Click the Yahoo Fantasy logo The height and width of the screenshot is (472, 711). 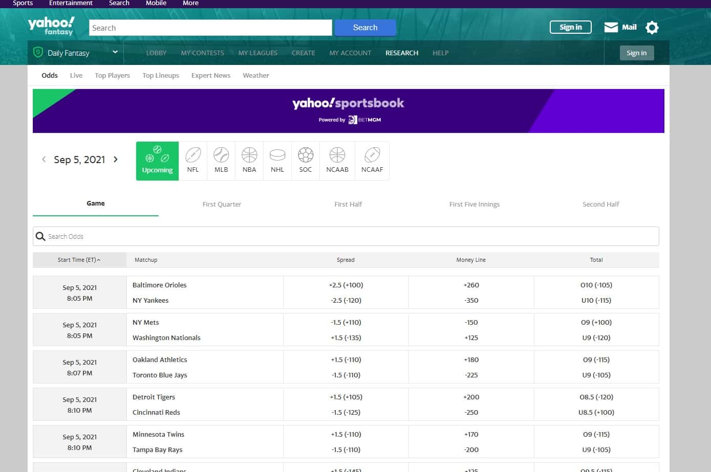51,26
